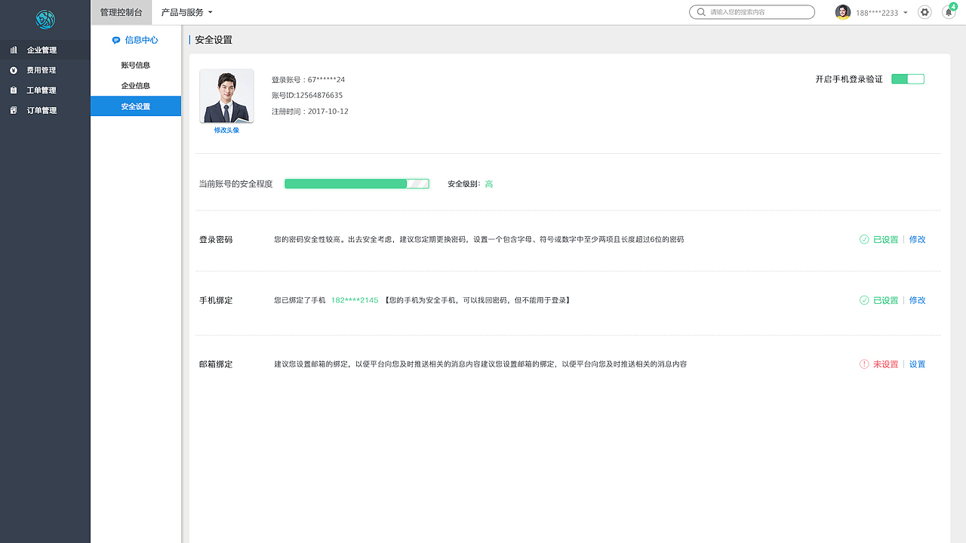
Task: Open settings via the gear icon
Action: point(924,12)
